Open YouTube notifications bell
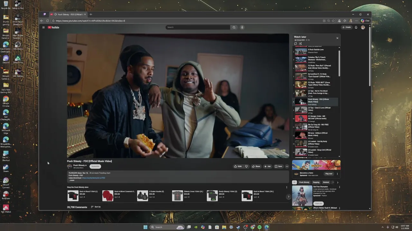The image size is (412, 231). 356,27
